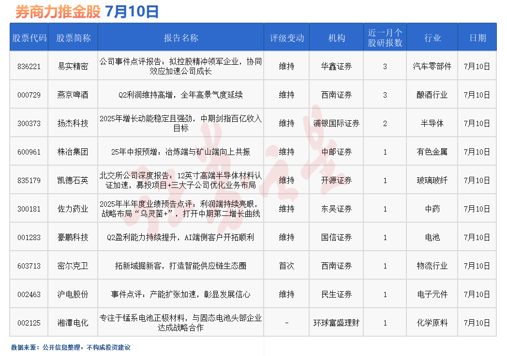Click the 股票简称 column header
Screen dimensions: 507x356
click(x=73, y=38)
